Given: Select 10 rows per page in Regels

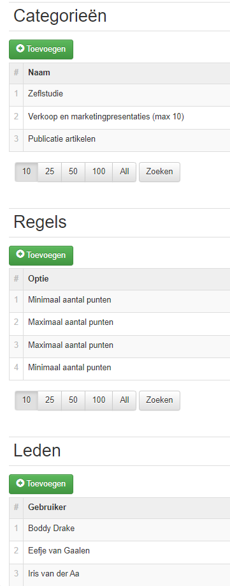Looking at the screenshot, I should click(x=27, y=401).
